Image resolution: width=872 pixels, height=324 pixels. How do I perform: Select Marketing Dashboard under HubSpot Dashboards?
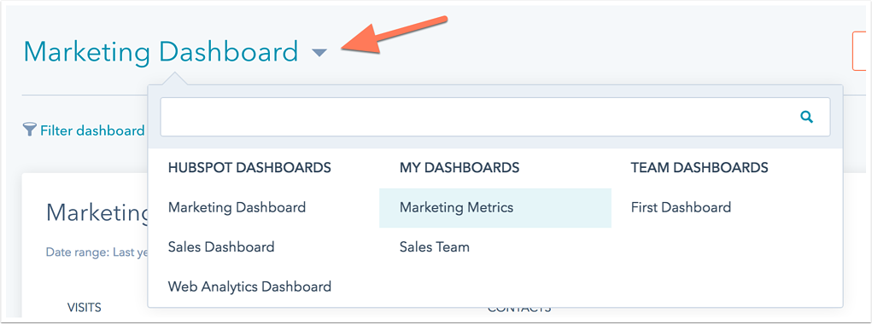(x=237, y=207)
